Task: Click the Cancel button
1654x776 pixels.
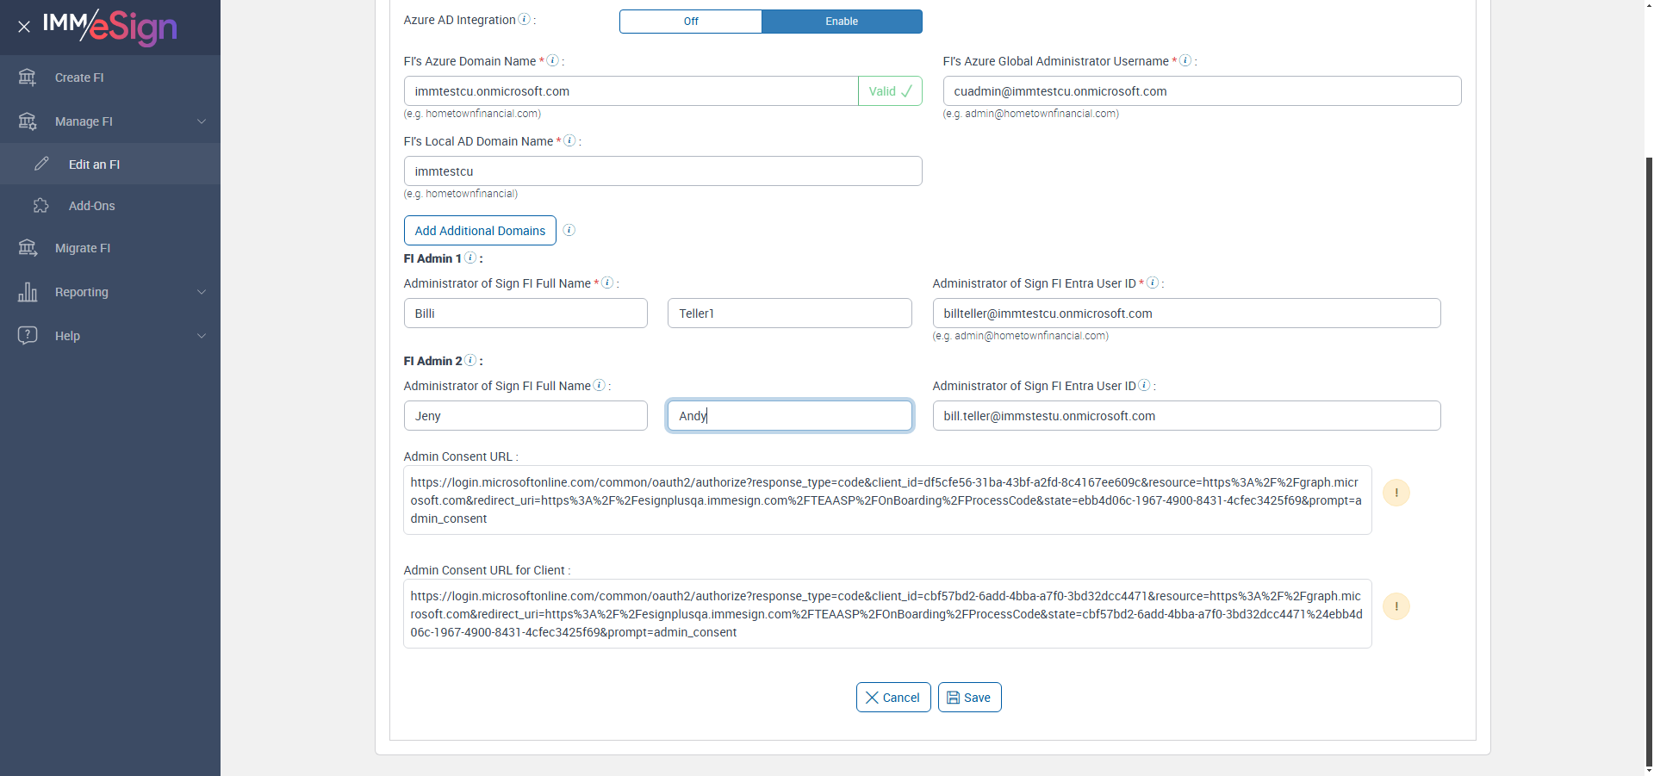Action: [892, 698]
